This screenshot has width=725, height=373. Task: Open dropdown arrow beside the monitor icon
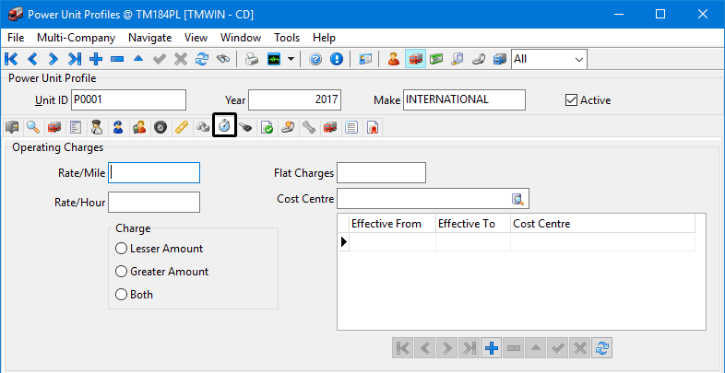pos(291,59)
